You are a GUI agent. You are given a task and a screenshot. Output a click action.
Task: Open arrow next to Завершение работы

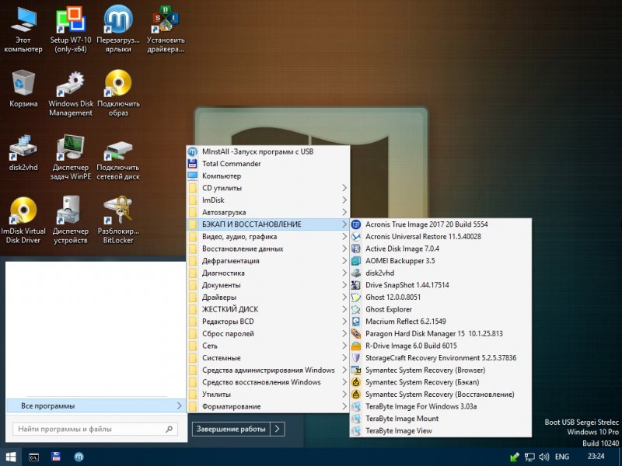278,429
